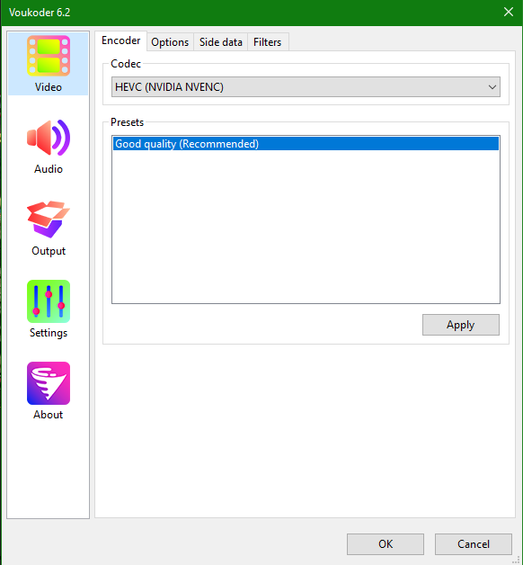
Task: Confirm with the OK button
Action: coord(386,544)
